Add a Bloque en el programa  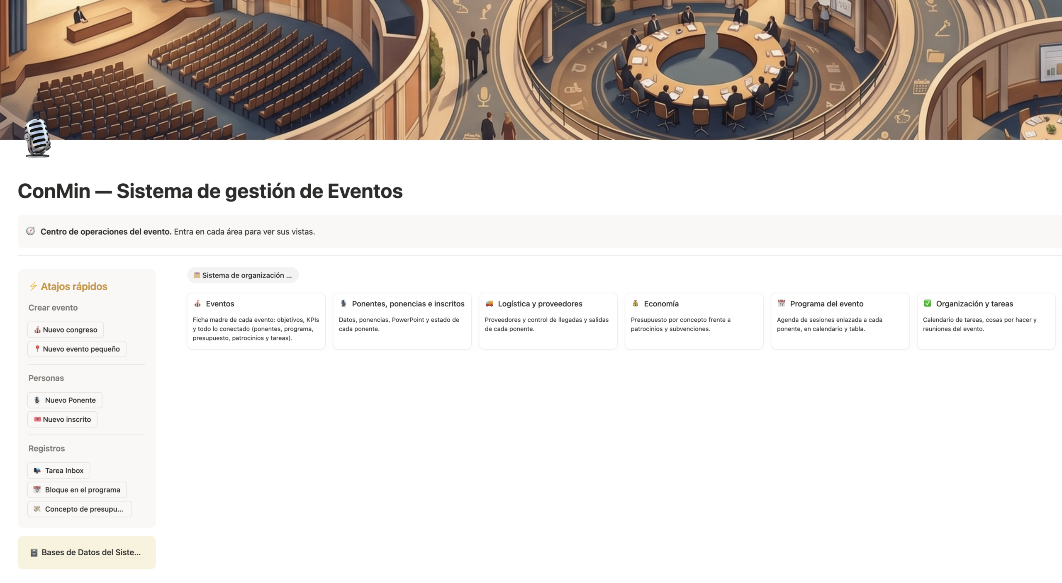click(77, 490)
